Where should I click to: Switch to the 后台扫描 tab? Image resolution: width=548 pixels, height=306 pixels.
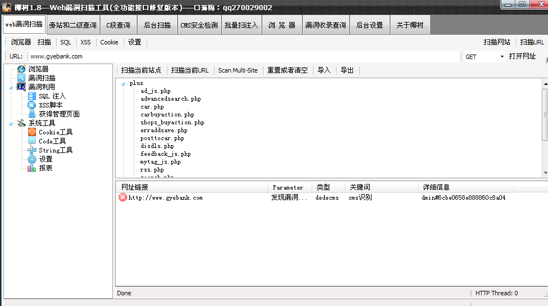[157, 25]
